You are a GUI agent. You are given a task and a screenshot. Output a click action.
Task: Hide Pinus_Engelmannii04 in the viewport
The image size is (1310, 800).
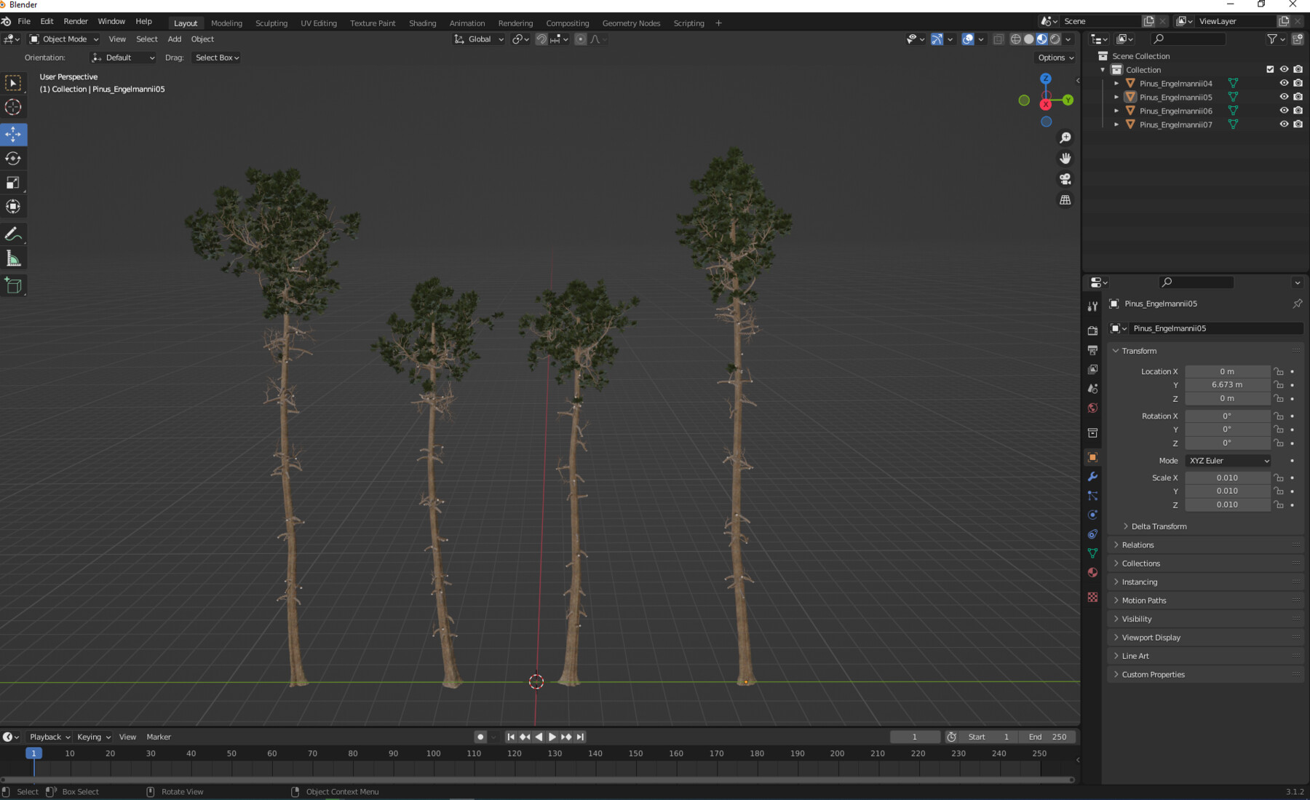1284,83
